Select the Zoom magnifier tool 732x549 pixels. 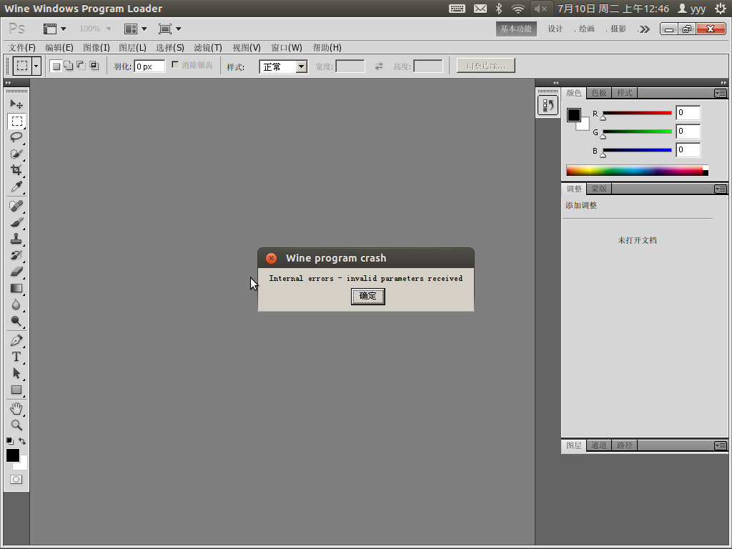16,425
